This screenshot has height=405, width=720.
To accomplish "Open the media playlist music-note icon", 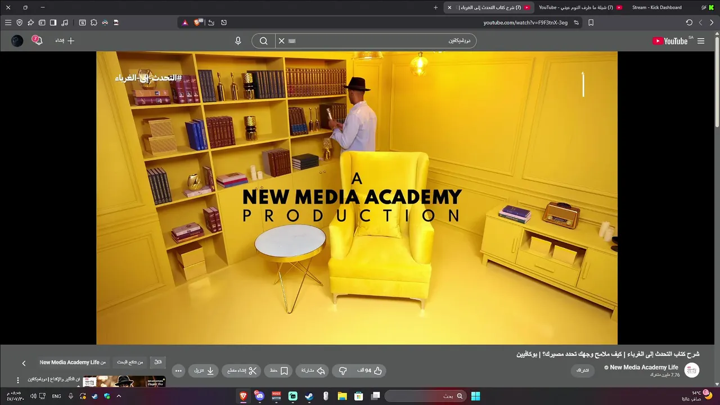I will [65, 22].
